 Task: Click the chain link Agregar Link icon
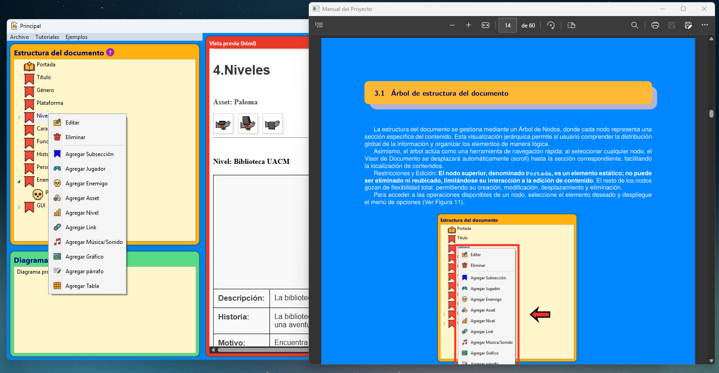pos(57,227)
